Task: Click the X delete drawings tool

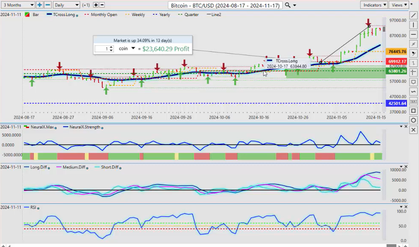Action: 413,130
